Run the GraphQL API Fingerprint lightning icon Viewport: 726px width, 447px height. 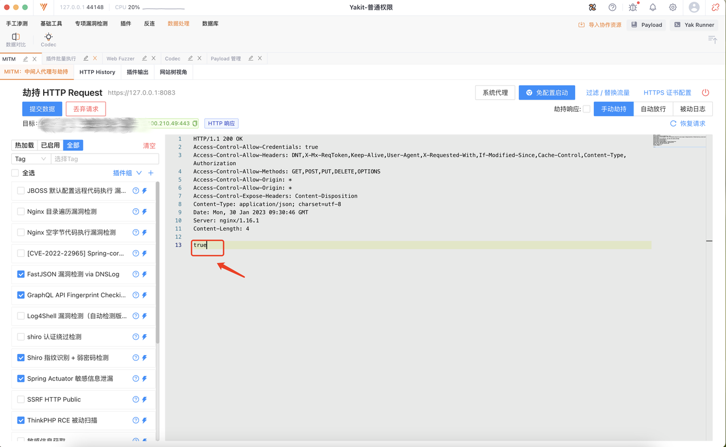point(145,295)
